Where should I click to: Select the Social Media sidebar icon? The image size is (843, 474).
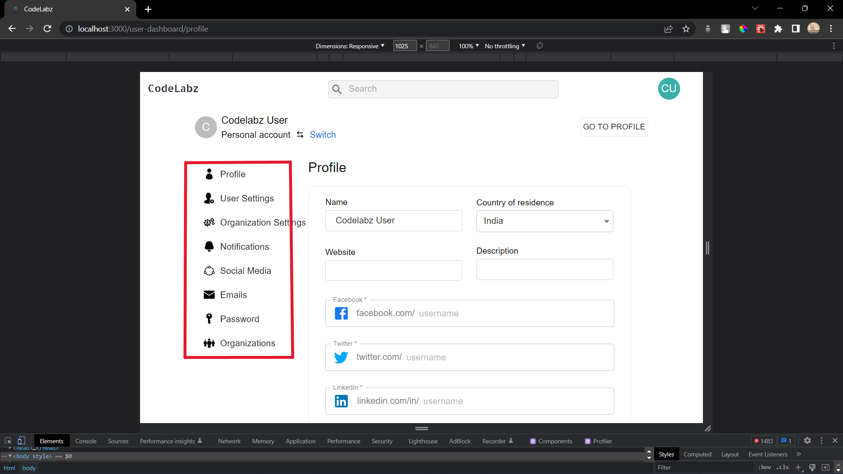tap(209, 271)
